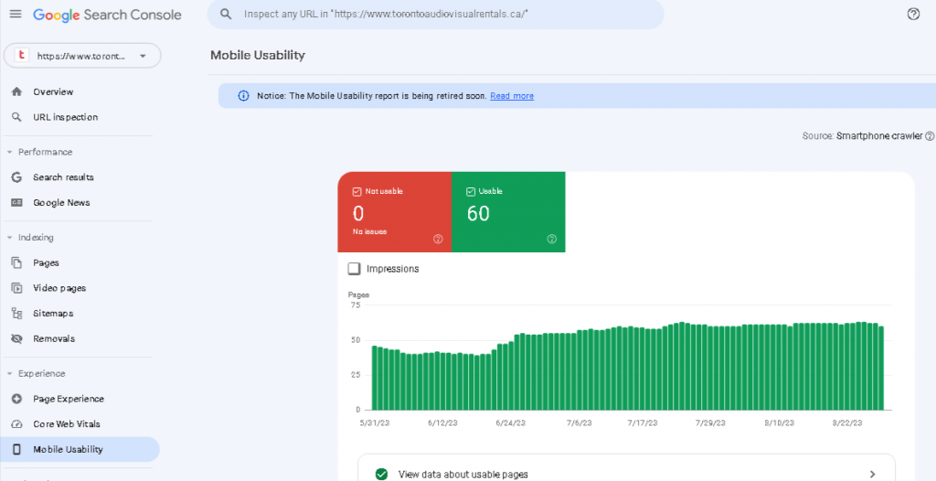936x481 pixels.
Task: Open the hamburger main menu
Action: [x=16, y=14]
